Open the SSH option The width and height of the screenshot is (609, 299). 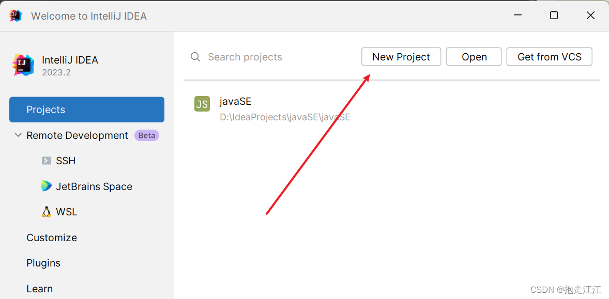pyautogui.click(x=66, y=161)
